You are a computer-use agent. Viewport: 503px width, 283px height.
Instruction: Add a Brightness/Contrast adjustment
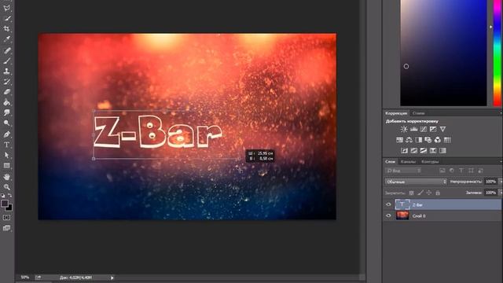tap(404, 129)
